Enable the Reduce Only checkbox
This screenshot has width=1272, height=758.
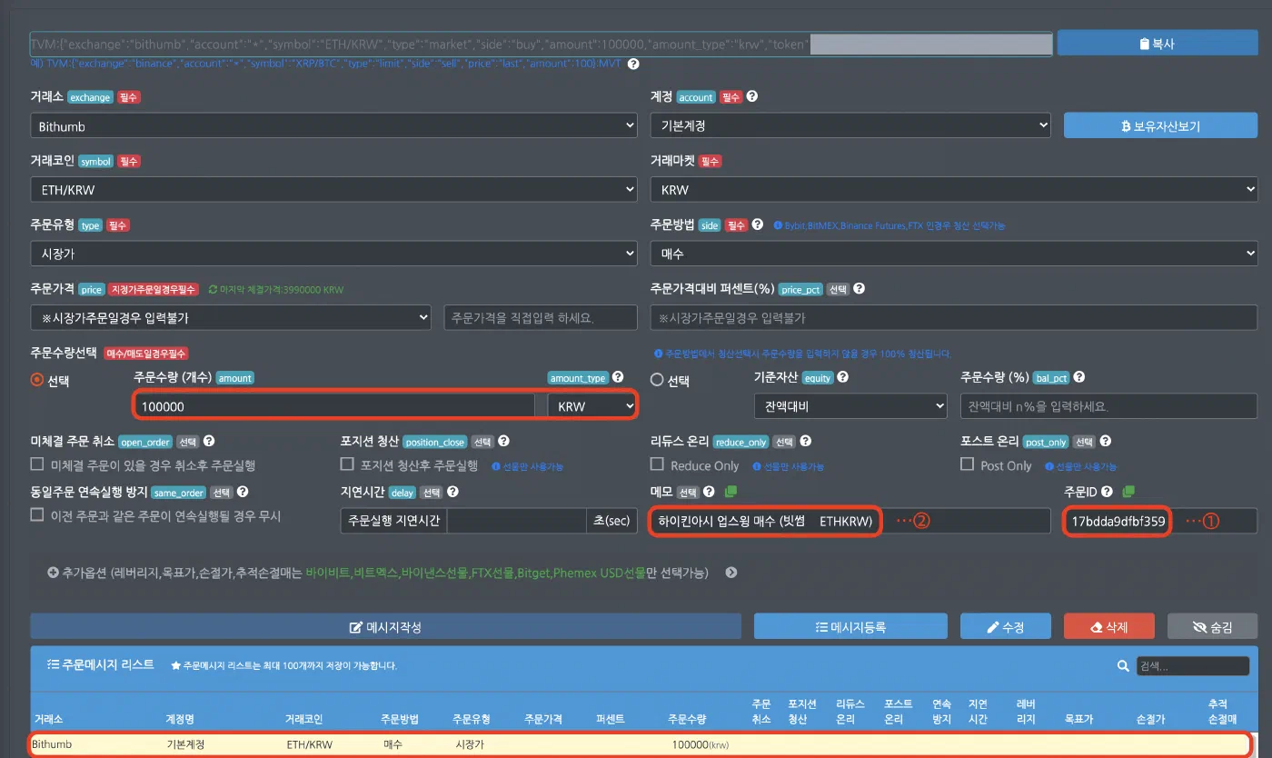coord(657,464)
